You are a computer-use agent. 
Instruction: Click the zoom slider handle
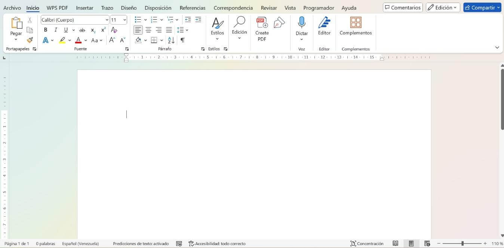coord(462,244)
